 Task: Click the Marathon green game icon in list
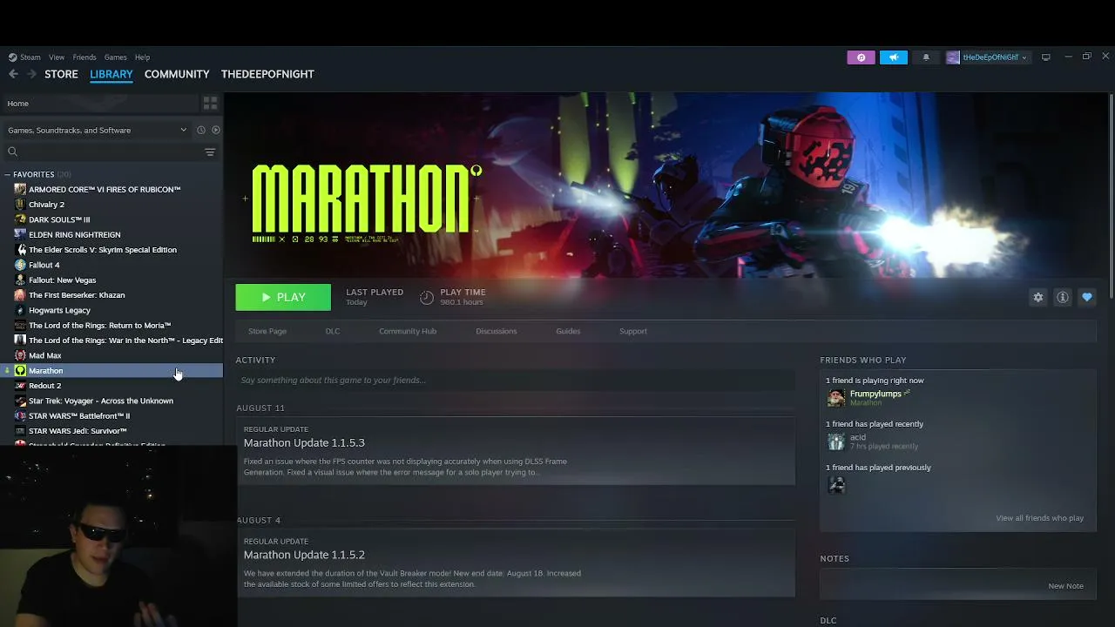[21, 370]
